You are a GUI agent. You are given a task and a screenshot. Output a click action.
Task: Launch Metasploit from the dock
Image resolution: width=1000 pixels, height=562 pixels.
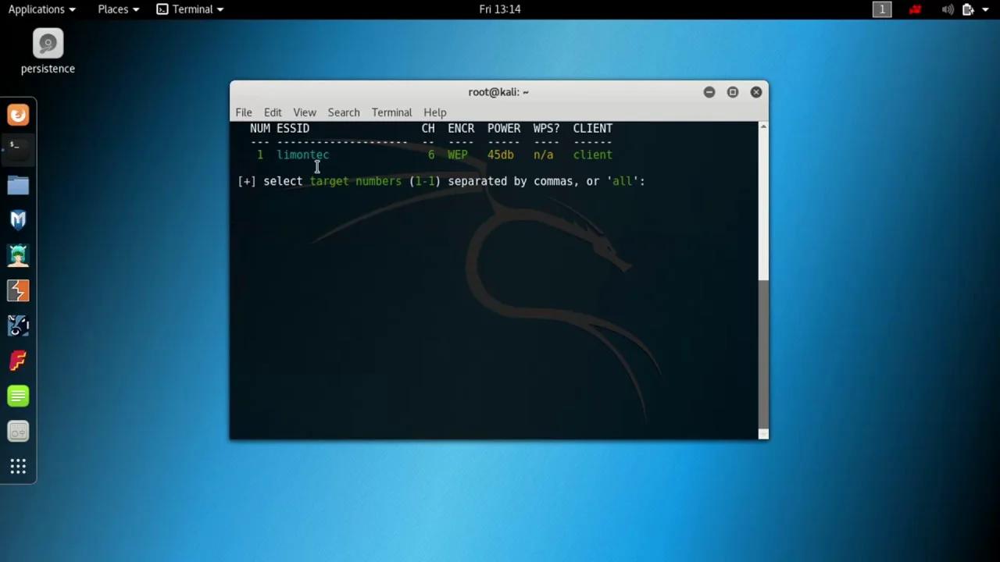click(18, 220)
